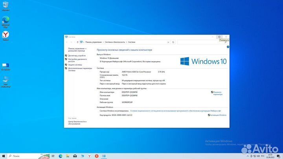Maximize the System window
Viewport: 283px width, 159px height.
219,37
